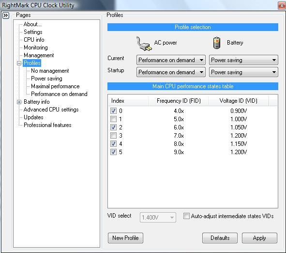Image resolution: width=286 pixels, height=253 pixels.
Task: Enable Auto-adjust intermediate states VIDs
Action: pyautogui.click(x=186, y=216)
